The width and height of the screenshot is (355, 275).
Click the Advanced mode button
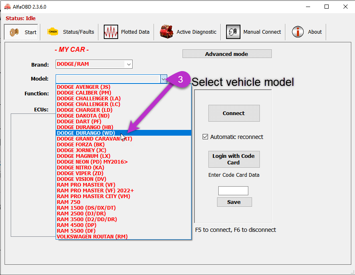click(x=227, y=54)
